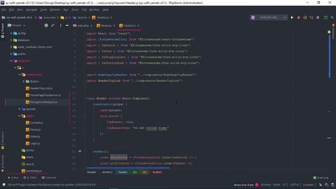Collapse the pages folder
The image size is (336, 189).
pos(19,116)
